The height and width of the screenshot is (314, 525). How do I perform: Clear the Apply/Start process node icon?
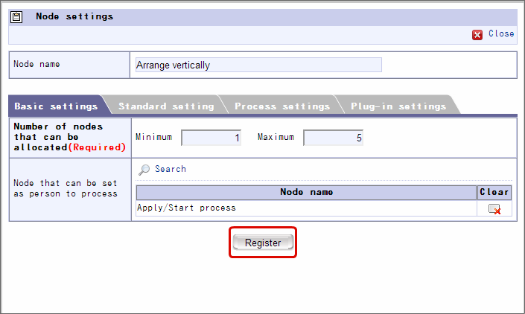click(x=494, y=209)
